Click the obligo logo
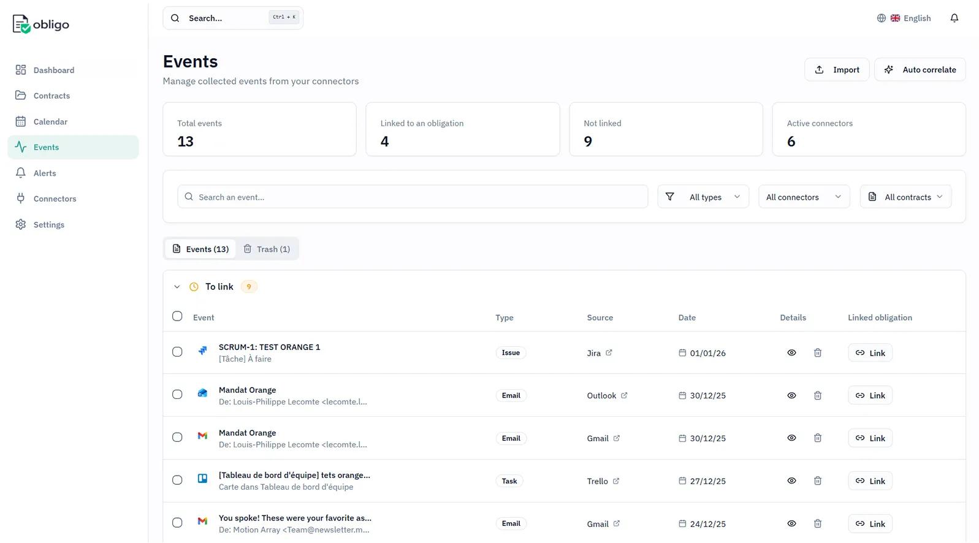This screenshot has height=543, width=979. pyautogui.click(x=41, y=25)
